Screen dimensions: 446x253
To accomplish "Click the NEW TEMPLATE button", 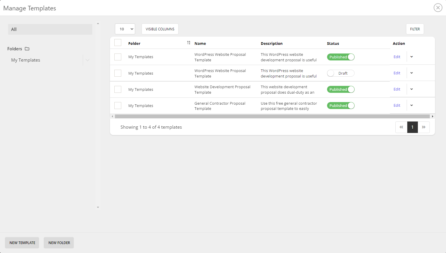I will click(x=22, y=243).
